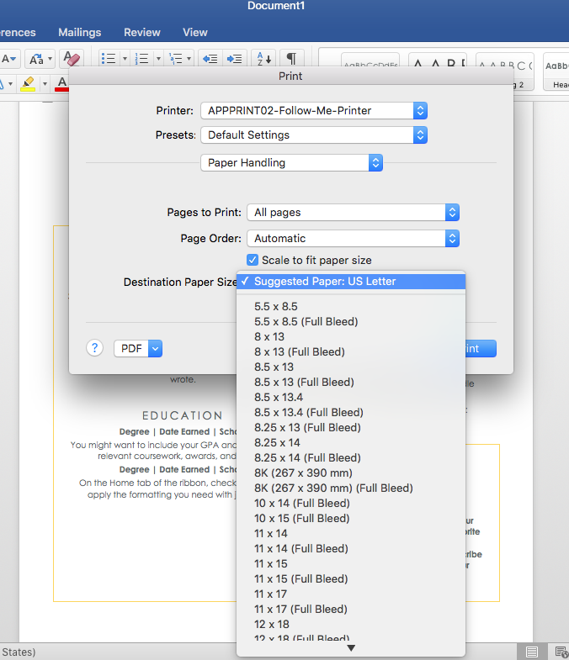The width and height of the screenshot is (569, 660).
Task: Select 8.5 x 13 paper size
Action: click(x=351, y=367)
